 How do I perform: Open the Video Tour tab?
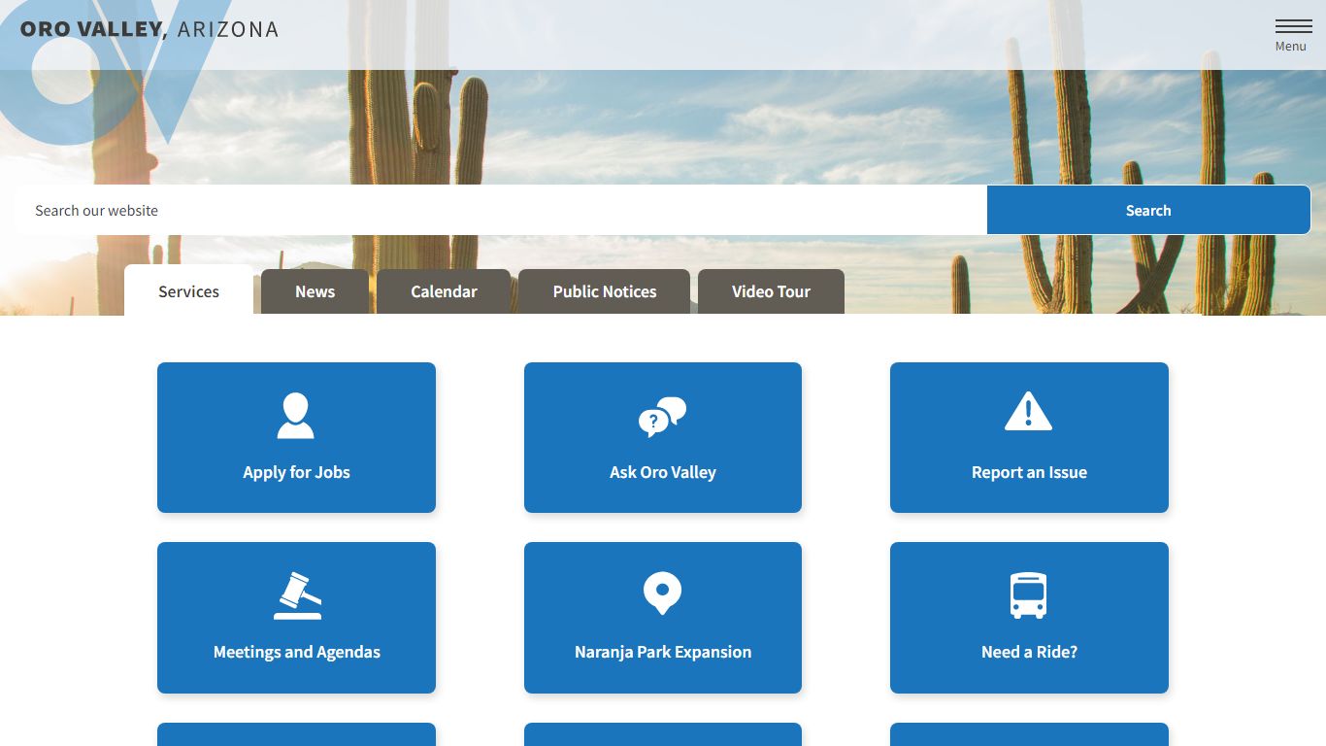(771, 291)
